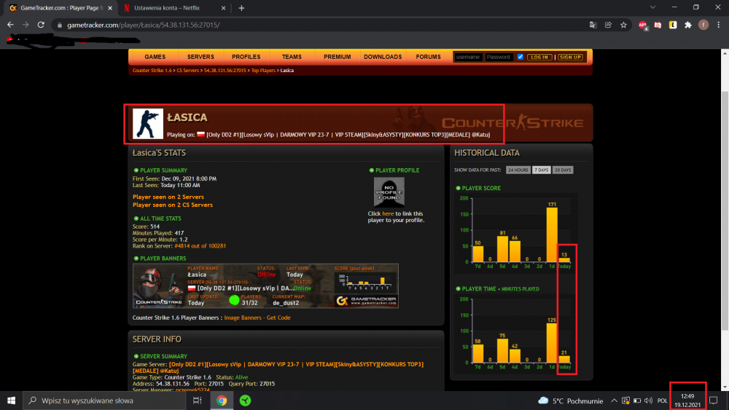Open the FORUMS menu
The width and height of the screenshot is (729, 410).
pyautogui.click(x=428, y=57)
